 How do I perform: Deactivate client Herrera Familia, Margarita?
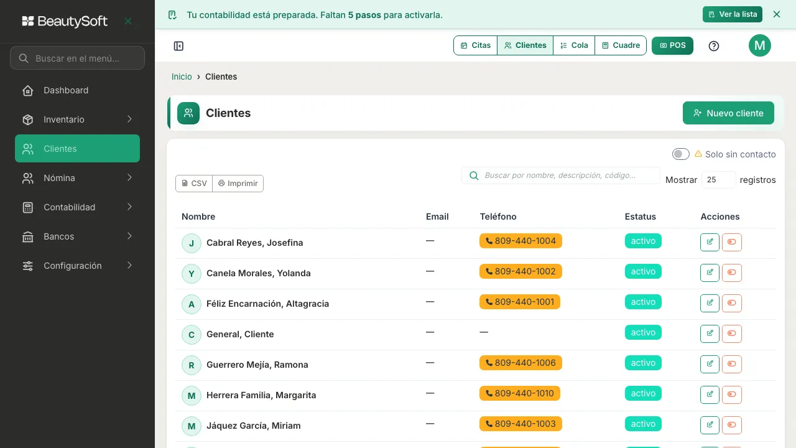(732, 394)
